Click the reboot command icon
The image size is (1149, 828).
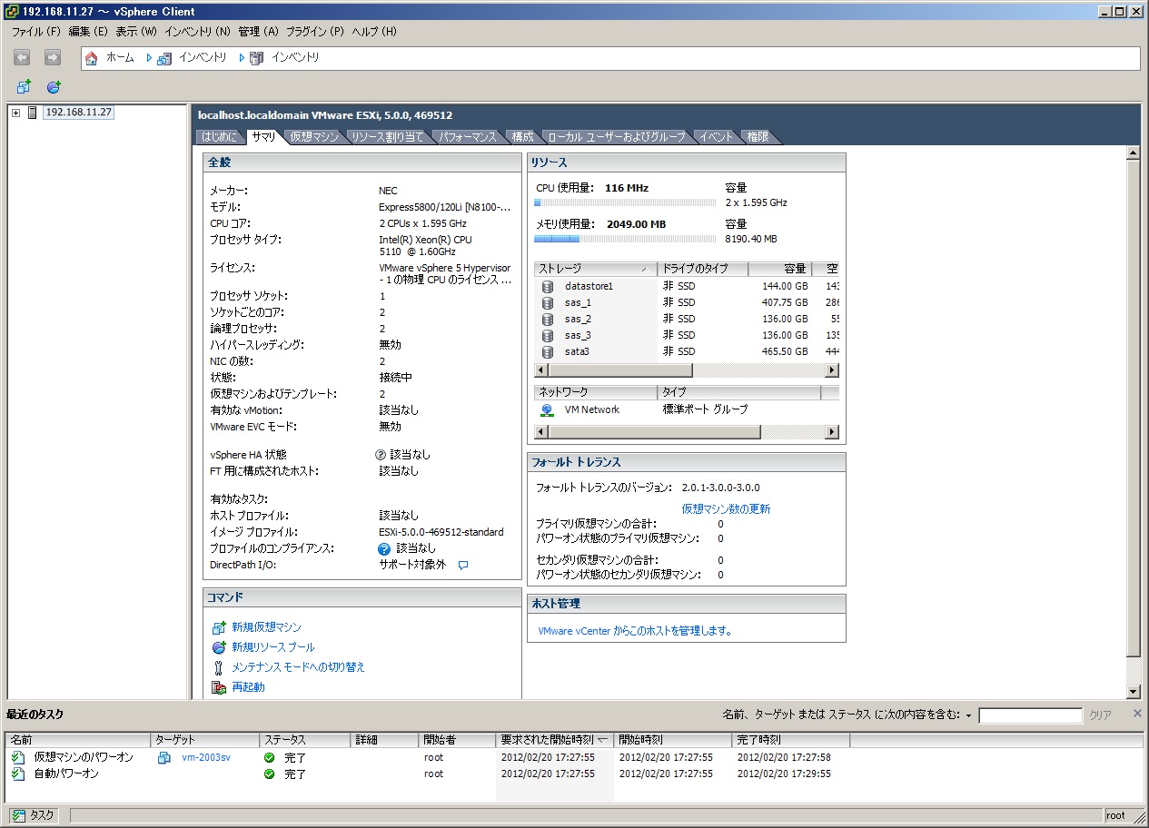(218, 687)
